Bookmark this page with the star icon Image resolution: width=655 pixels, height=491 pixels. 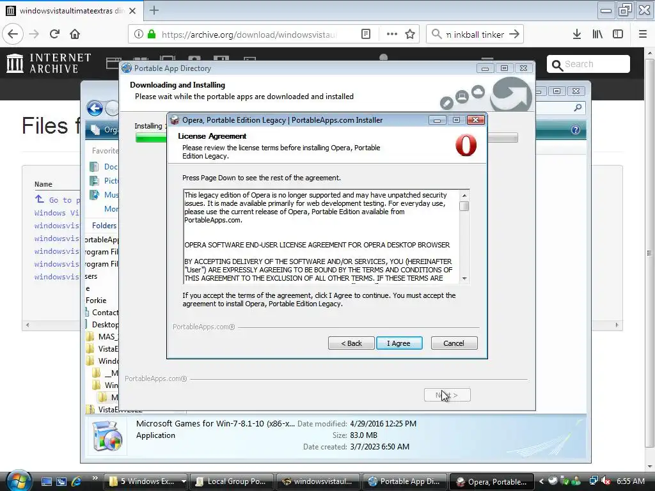pos(410,35)
